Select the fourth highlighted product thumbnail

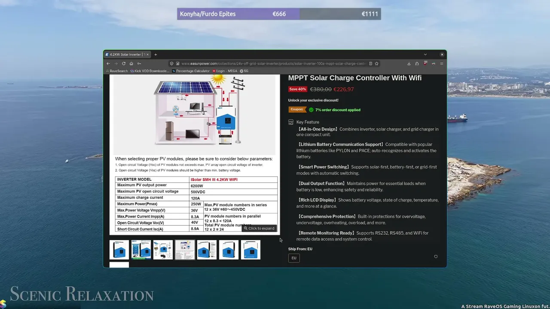pyautogui.click(x=185, y=250)
